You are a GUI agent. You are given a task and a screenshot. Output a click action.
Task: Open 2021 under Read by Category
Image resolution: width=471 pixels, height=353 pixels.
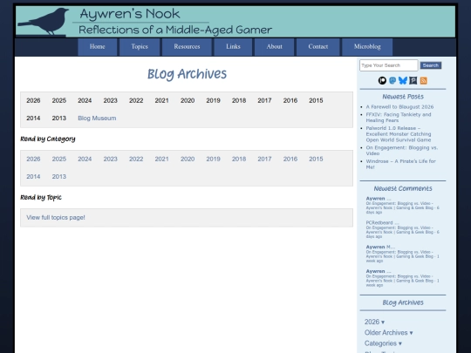[161, 159]
